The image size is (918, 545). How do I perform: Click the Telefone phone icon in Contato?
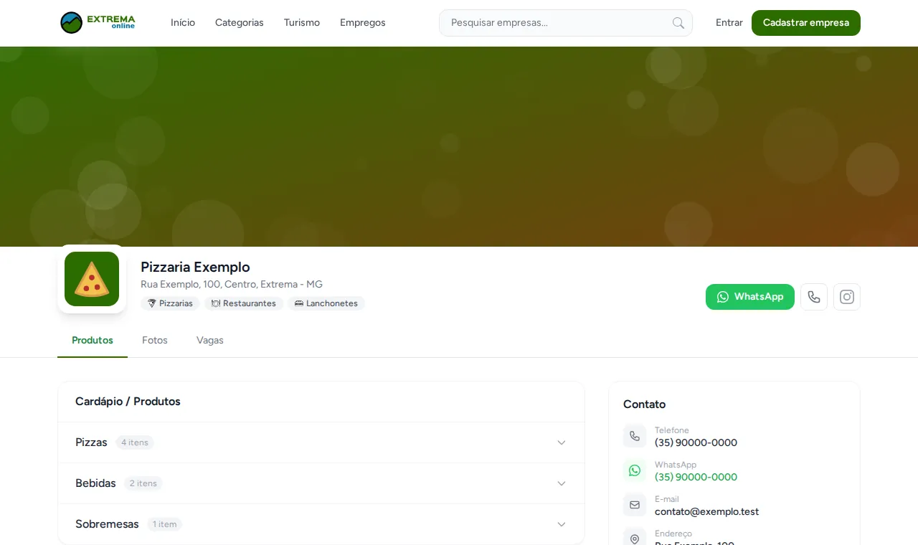click(635, 436)
